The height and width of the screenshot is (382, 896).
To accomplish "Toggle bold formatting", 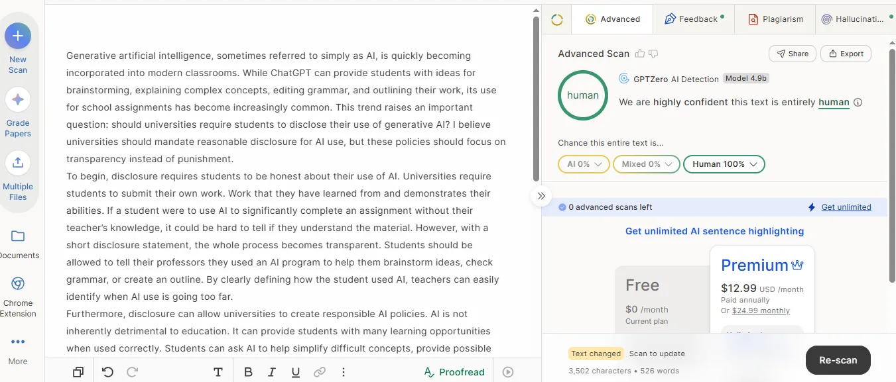I will pyautogui.click(x=248, y=372).
